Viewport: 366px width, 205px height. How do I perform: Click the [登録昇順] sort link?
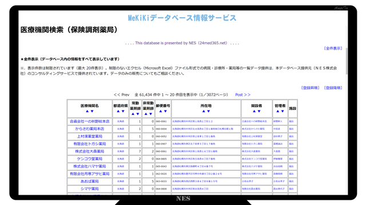click(310, 88)
